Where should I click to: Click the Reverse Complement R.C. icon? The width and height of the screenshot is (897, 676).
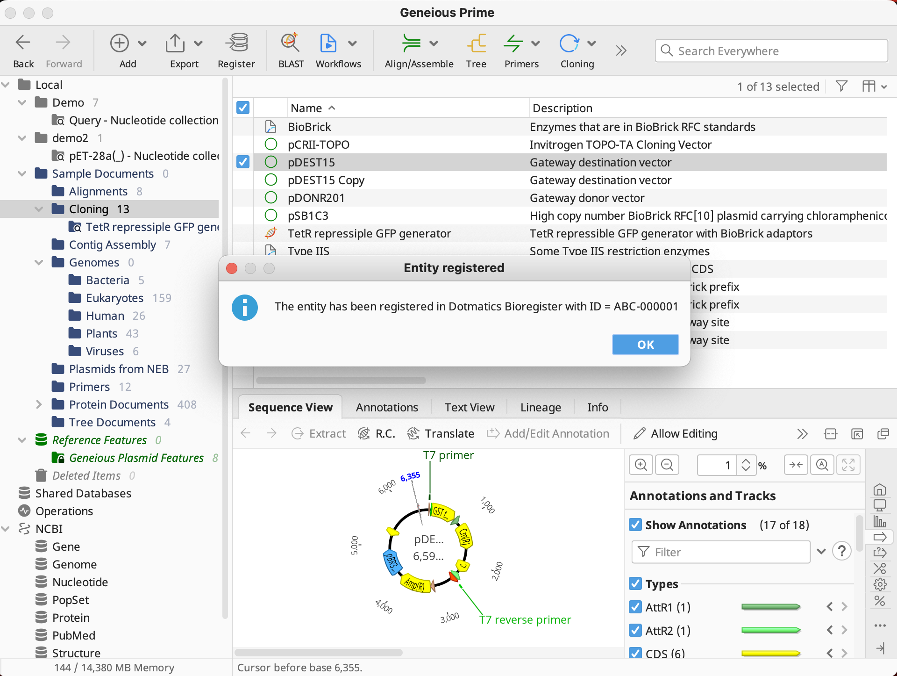(364, 433)
